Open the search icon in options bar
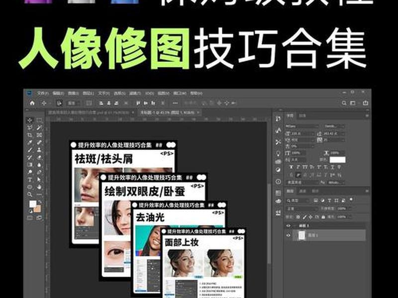This screenshot has width=398, height=298. coord(344,103)
